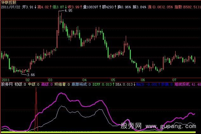201x134 pixels.
Task: Click the low price value 低3.87
Action: coord(58,7)
